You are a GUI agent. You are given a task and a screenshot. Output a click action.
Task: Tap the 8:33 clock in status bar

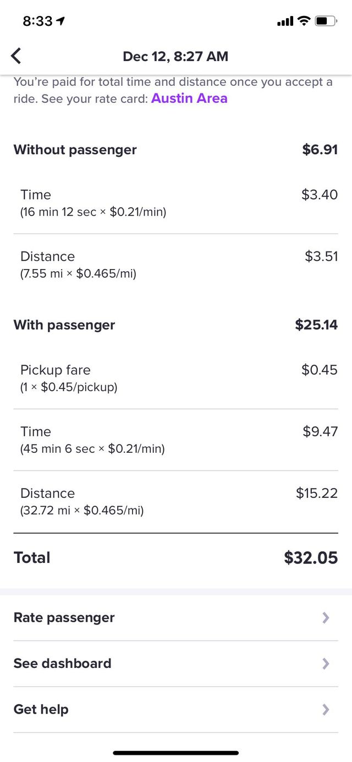pos(37,21)
